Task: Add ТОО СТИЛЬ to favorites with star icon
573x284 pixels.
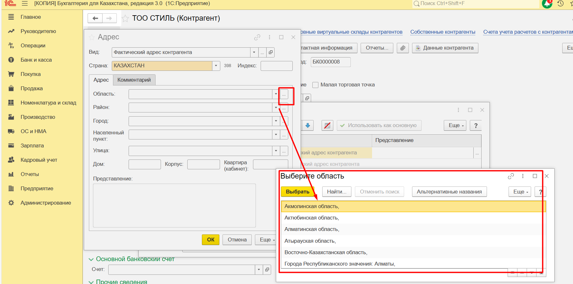Action: tap(125, 18)
